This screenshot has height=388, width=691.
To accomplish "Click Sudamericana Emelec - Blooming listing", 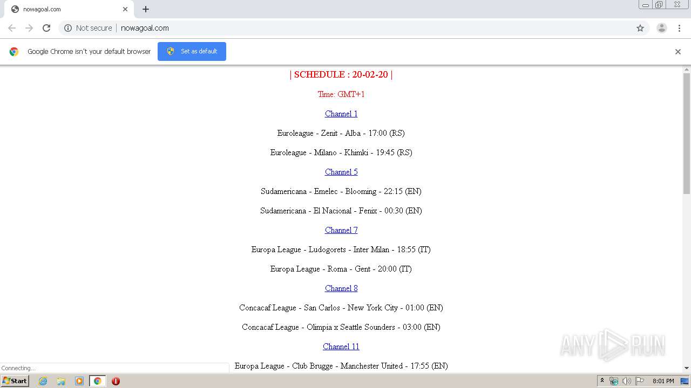I will (x=341, y=191).
